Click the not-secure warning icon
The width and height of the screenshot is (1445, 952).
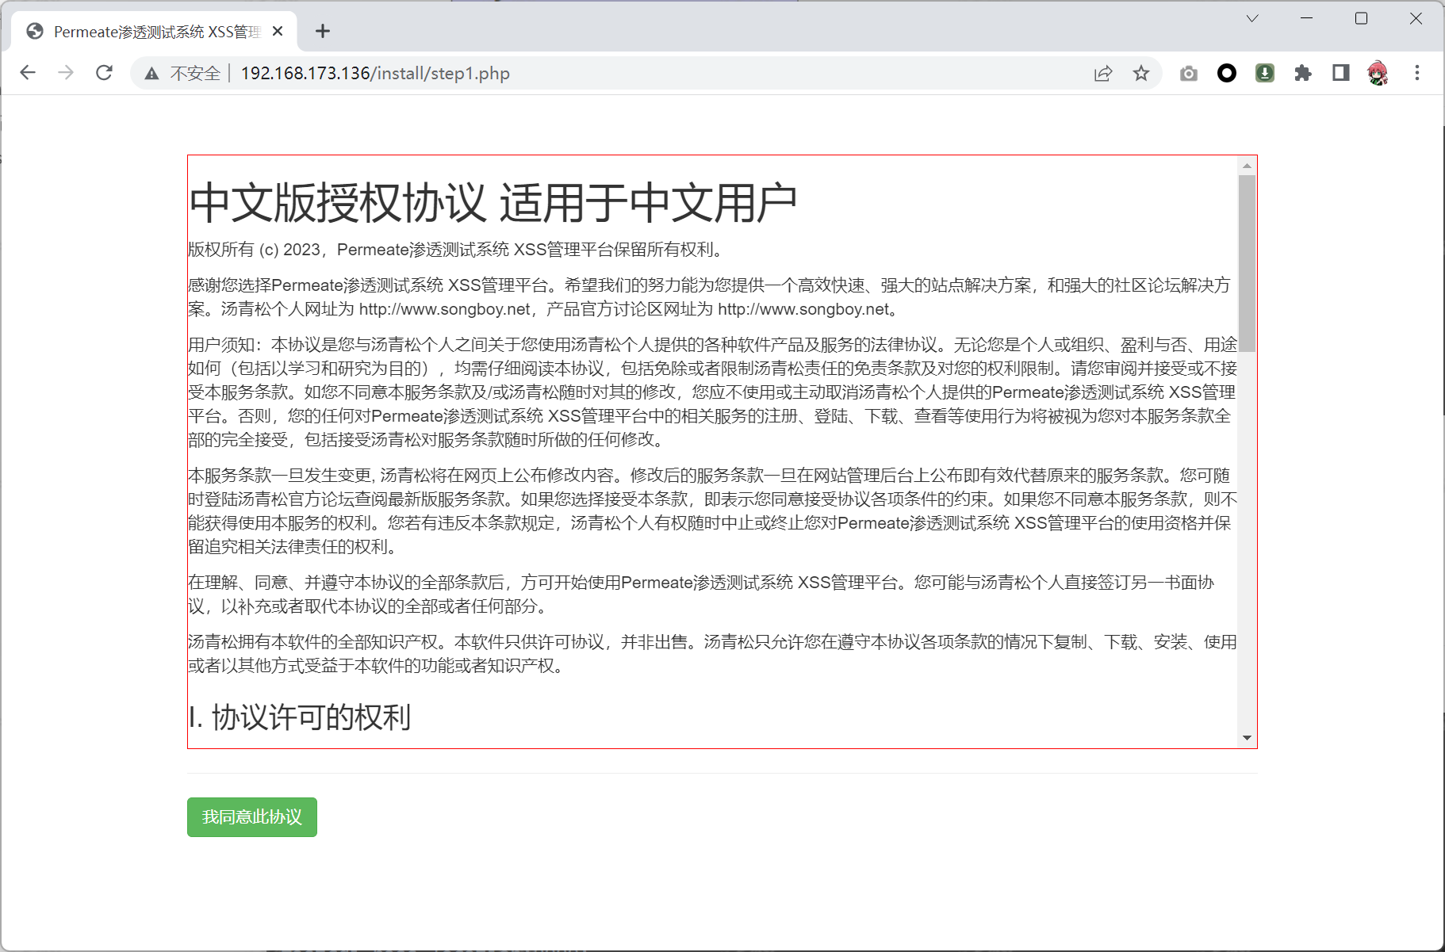[x=152, y=74]
